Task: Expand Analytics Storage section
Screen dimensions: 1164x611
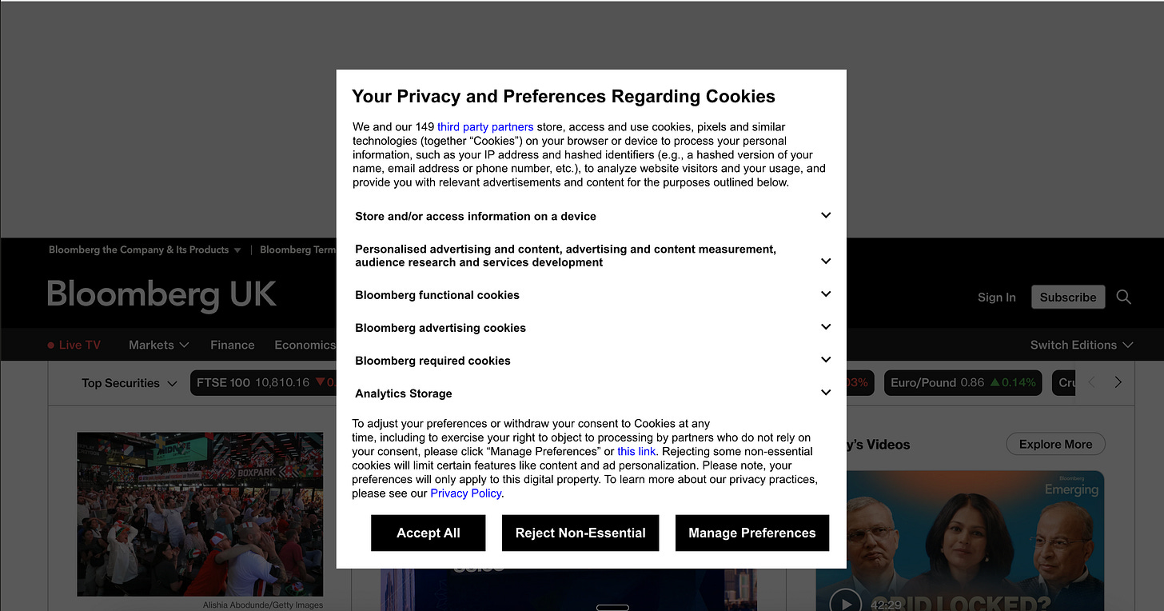Action: [x=592, y=393]
